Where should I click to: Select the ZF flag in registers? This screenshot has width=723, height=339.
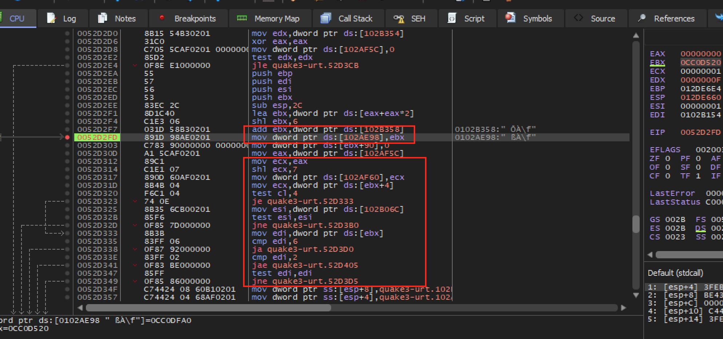click(x=655, y=158)
